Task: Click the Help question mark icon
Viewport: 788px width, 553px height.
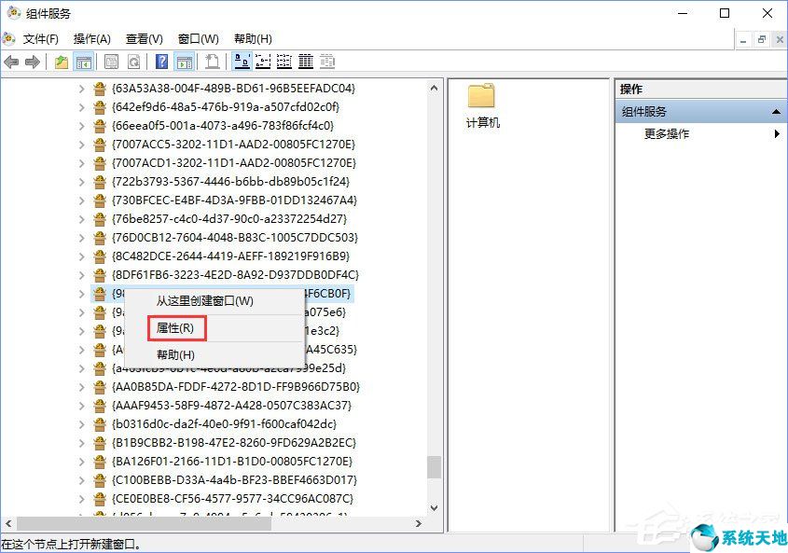Action: (x=160, y=62)
